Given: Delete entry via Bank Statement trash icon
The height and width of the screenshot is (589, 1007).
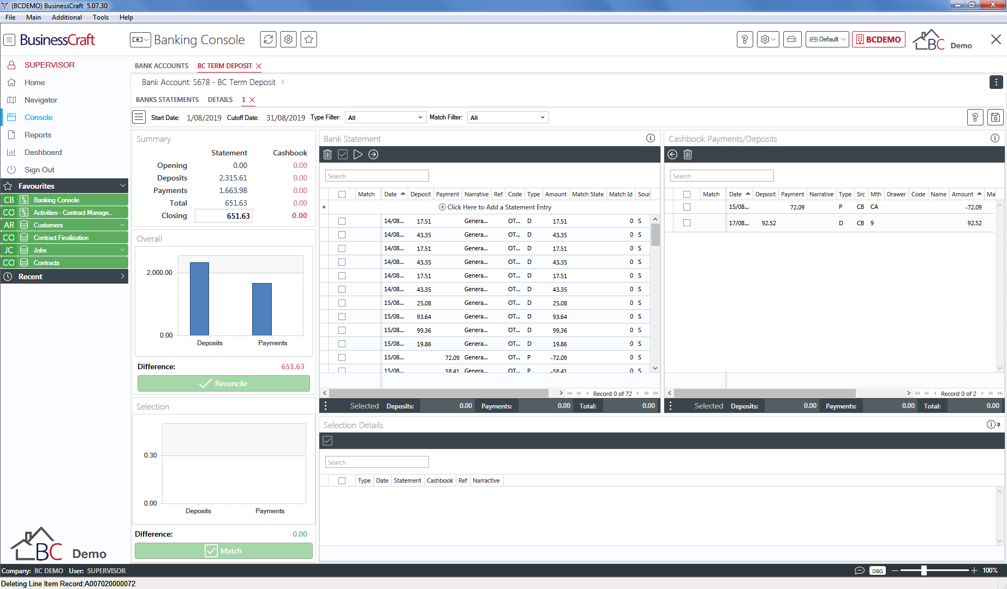Looking at the screenshot, I should tap(327, 154).
